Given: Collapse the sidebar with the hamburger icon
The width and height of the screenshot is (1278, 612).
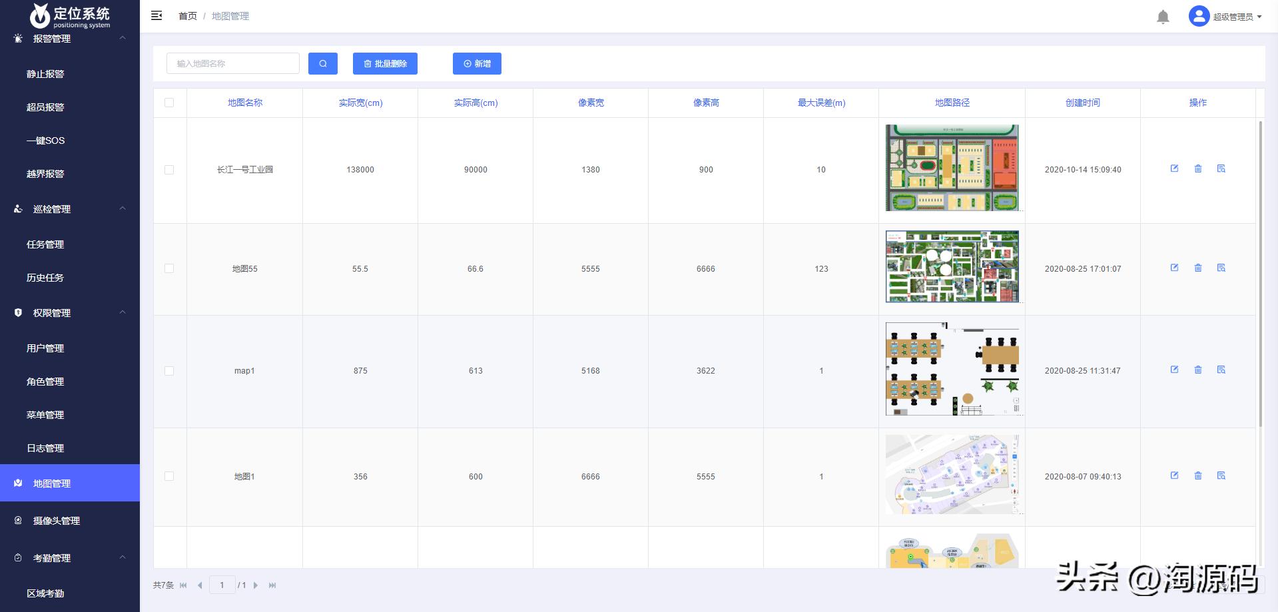Looking at the screenshot, I should (x=157, y=15).
